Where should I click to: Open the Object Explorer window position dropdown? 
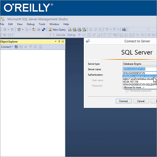click(56, 41)
